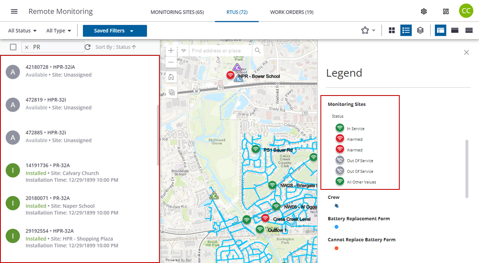Tick the select all RTUs checkbox

pyautogui.click(x=13, y=47)
